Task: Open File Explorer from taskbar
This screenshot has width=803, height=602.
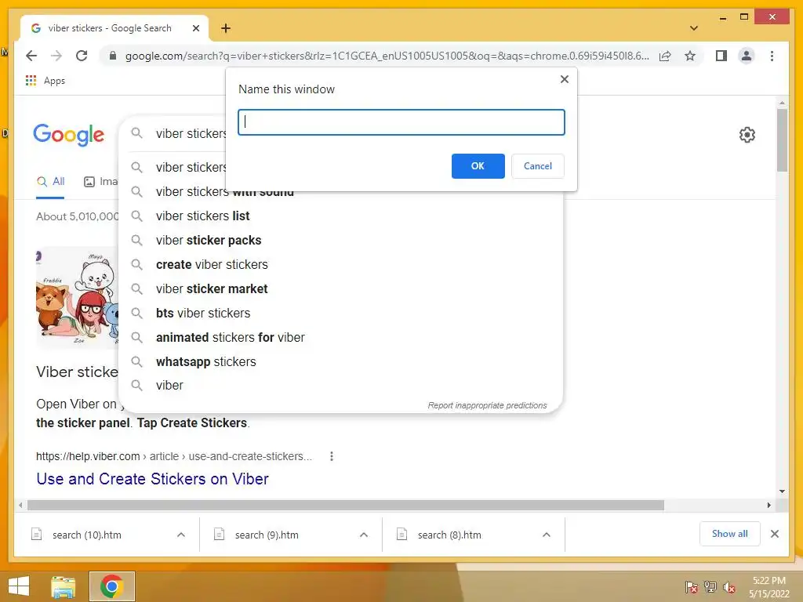Action: (64, 586)
